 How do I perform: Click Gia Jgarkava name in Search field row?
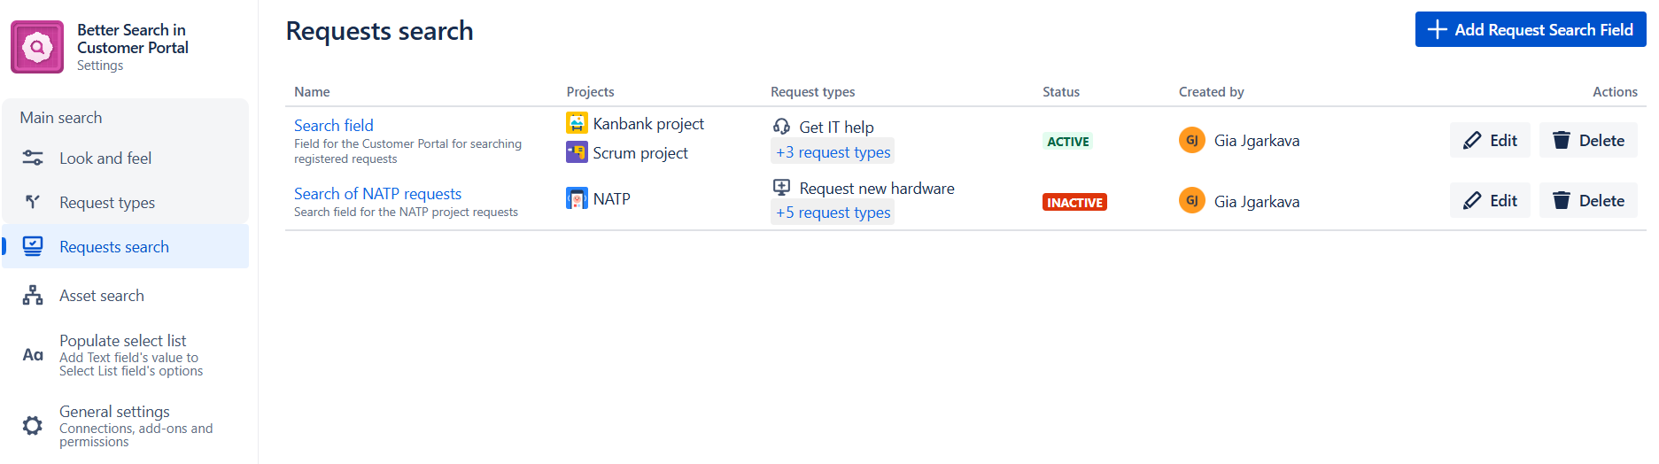tap(1257, 141)
